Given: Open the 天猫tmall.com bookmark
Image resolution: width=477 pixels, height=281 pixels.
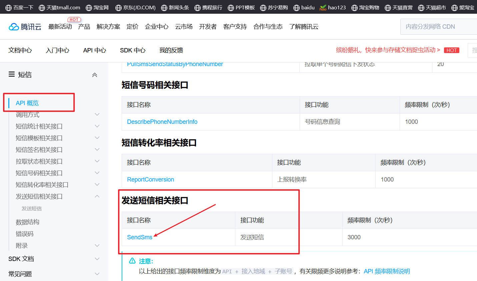Looking at the screenshot, I should coord(59,7).
